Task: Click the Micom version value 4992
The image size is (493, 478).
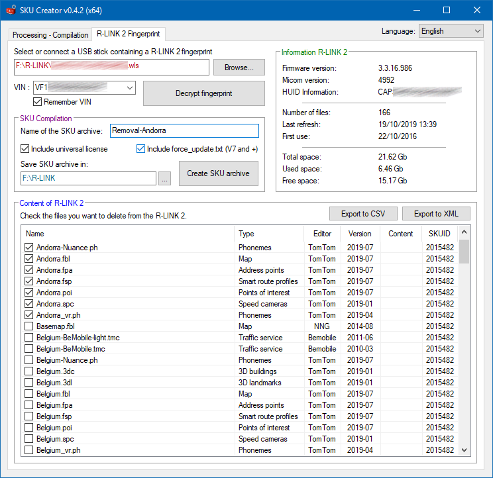Action: coord(386,80)
